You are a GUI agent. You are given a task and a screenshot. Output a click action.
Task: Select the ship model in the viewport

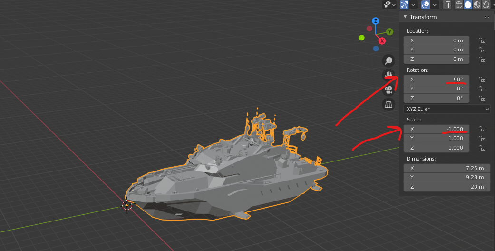(227, 177)
